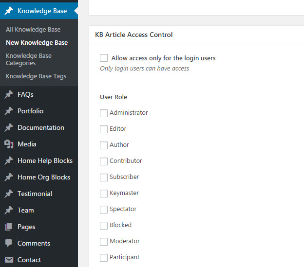Click the Pages icon in sidebar
This screenshot has height=267, width=304.
pyautogui.click(x=8, y=227)
